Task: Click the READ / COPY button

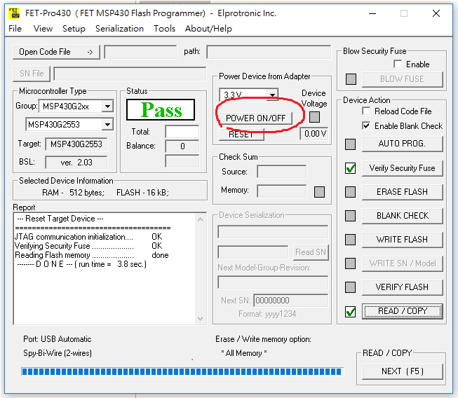Action: click(x=402, y=311)
